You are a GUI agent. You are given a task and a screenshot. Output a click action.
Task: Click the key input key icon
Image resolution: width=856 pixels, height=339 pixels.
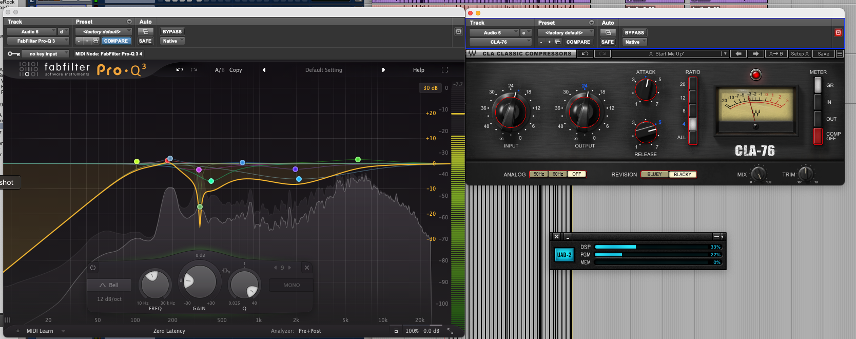tap(13, 54)
